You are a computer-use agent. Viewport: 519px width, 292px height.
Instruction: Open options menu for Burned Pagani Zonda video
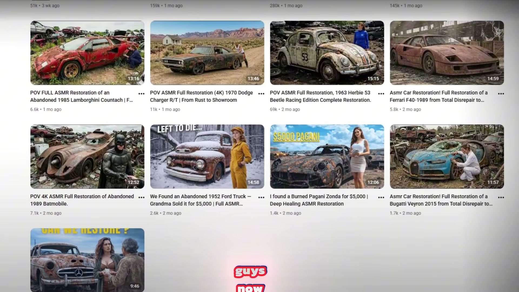381,197
